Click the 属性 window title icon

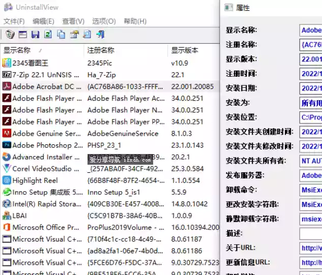pyautogui.click(x=228, y=8)
